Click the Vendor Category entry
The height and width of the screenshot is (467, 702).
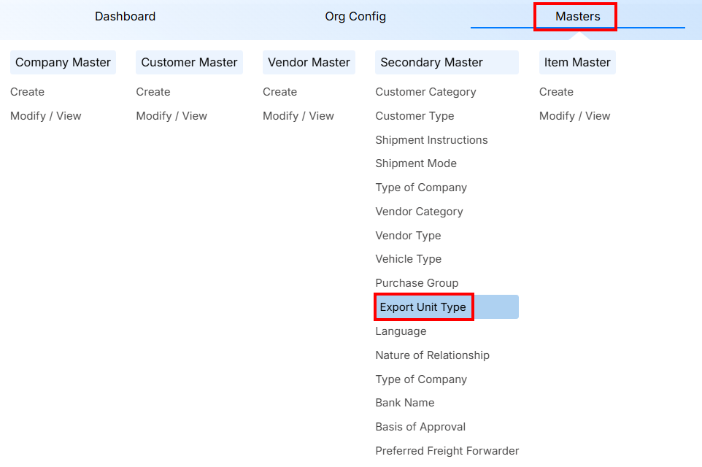419,211
